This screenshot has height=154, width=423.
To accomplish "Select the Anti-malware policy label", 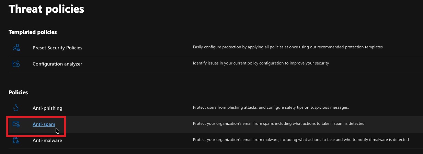I will (47, 140).
